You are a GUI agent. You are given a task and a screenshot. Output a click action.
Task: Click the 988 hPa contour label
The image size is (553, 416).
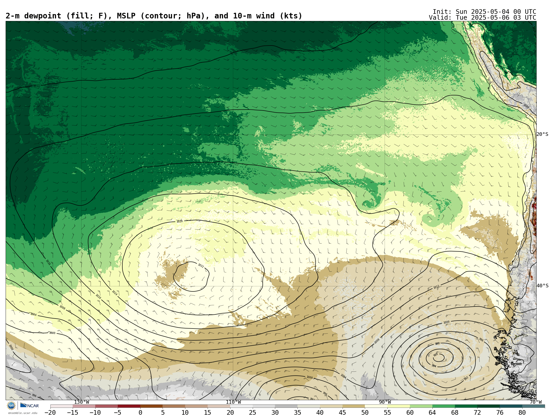click(x=437, y=344)
